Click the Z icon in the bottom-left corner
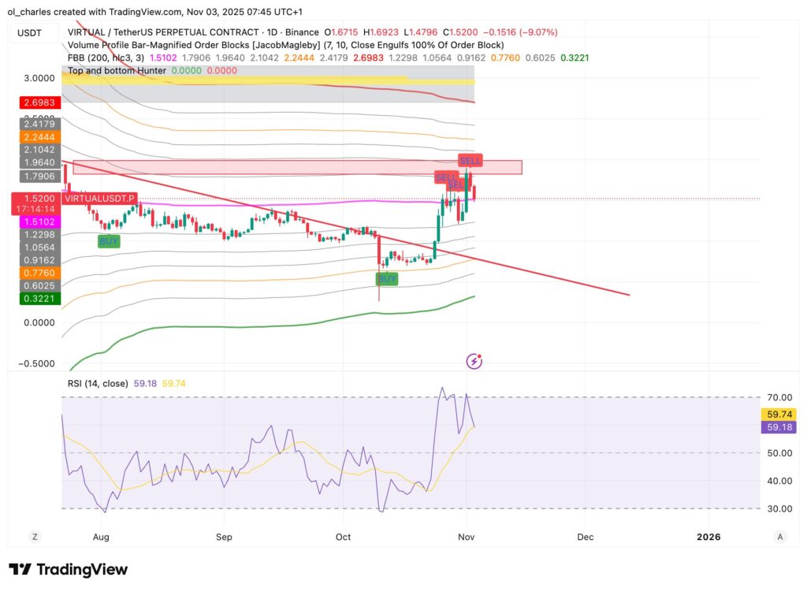This screenshot has width=807, height=592. click(x=35, y=536)
